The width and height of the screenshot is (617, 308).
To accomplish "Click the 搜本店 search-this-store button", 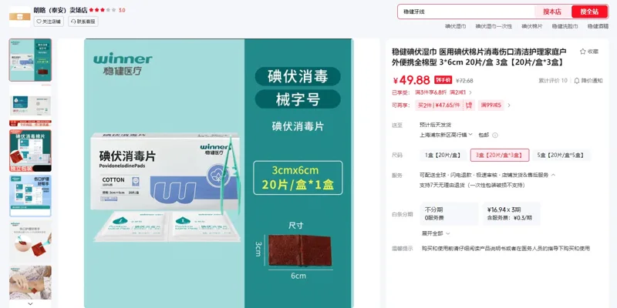I will tap(552, 12).
